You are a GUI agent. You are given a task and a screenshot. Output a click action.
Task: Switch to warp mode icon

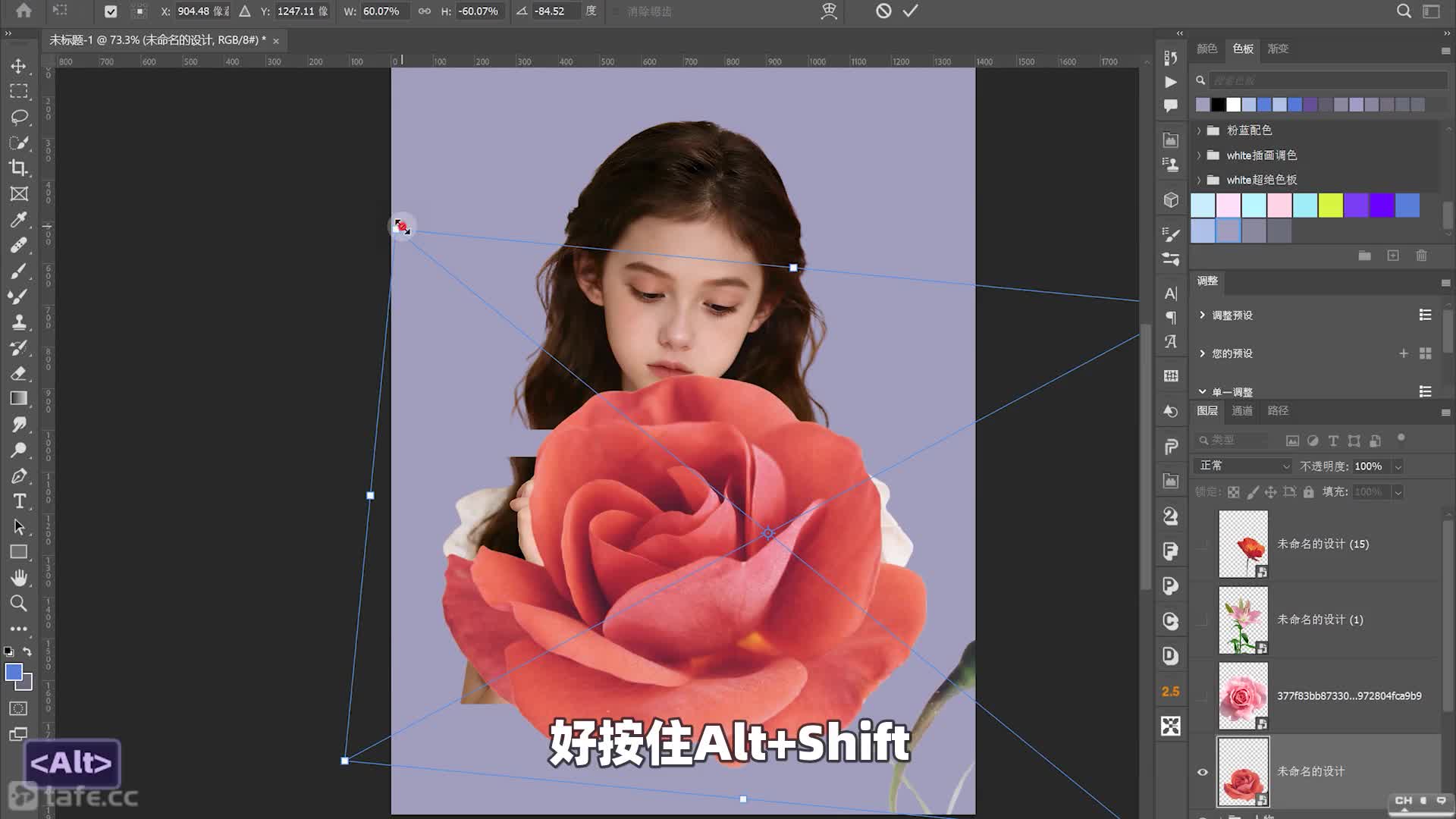pyautogui.click(x=829, y=11)
